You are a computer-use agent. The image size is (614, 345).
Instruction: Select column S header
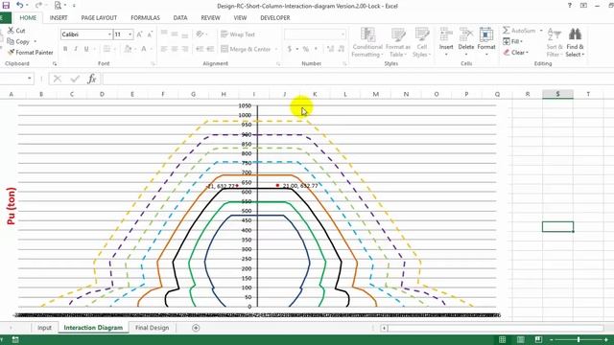(557, 94)
